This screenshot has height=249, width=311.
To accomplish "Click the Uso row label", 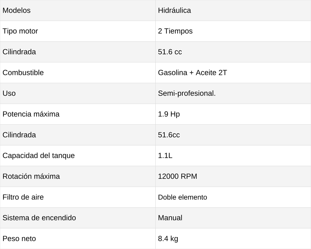I will [9, 93].
